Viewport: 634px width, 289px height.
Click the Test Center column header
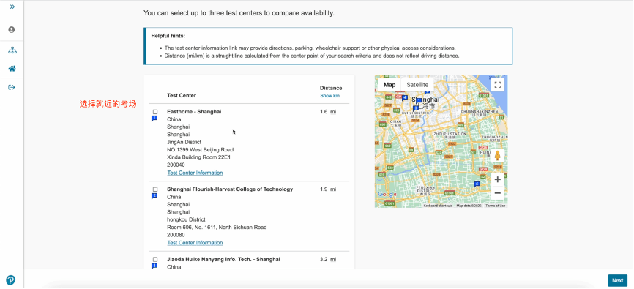[182, 95]
